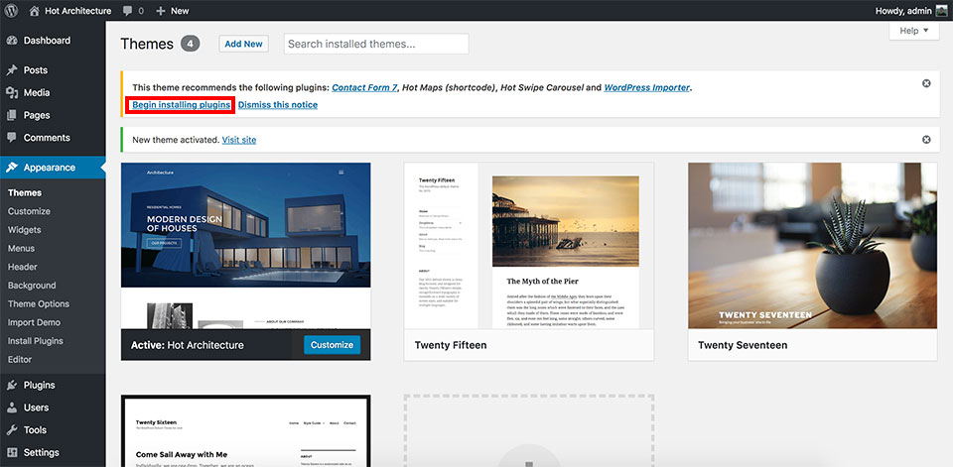Click the Pages icon in sidebar
Viewport: 953px width, 467px height.
12,115
